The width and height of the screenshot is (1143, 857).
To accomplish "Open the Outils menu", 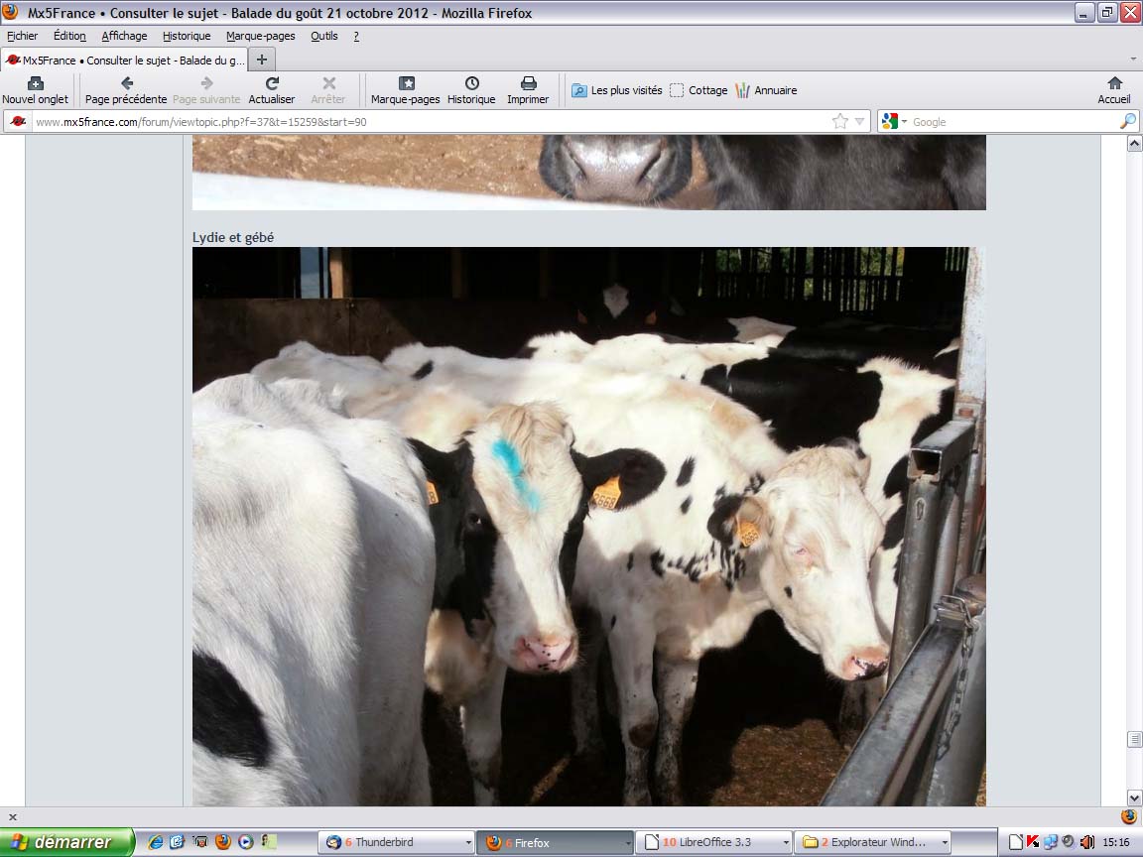I will coord(324,36).
